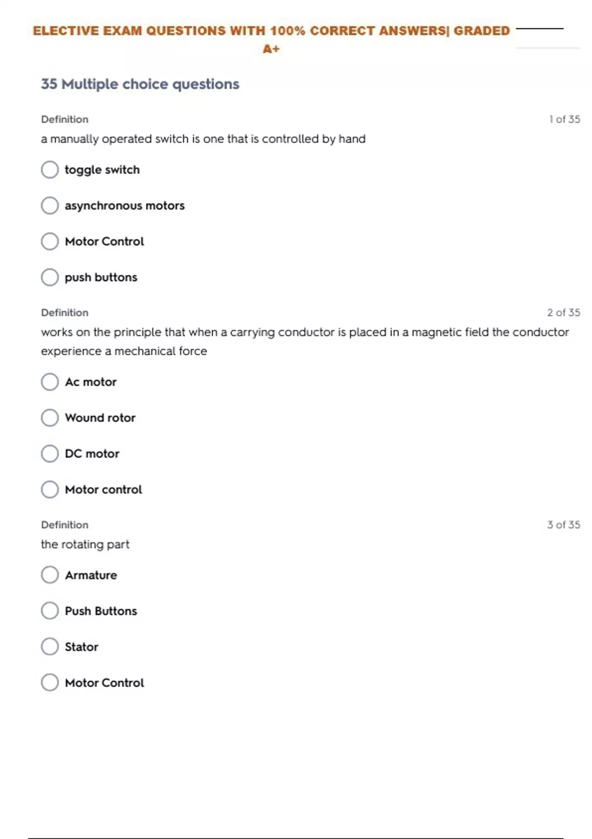The height and width of the screenshot is (839, 592).
Task: Pick the 'push buttons' option in question 1
Action: (x=50, y=277)
